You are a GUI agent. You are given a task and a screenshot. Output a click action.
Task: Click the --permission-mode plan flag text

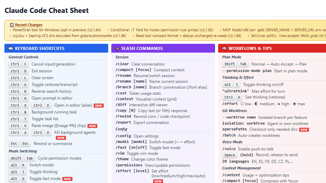pyautogui.click(x=247, y=71)
